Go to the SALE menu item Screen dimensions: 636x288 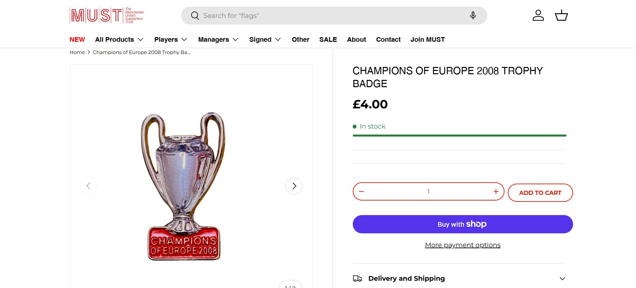point(328,40)
